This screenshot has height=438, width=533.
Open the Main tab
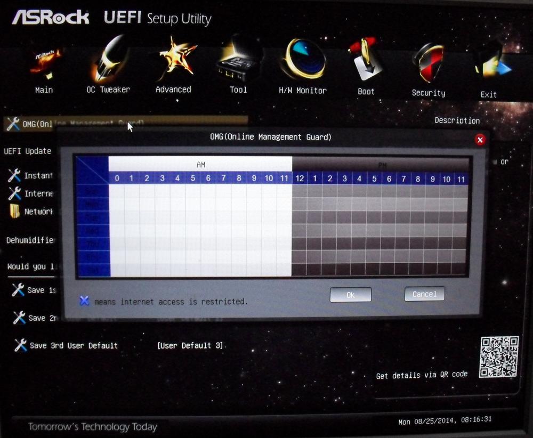[45, 72]
